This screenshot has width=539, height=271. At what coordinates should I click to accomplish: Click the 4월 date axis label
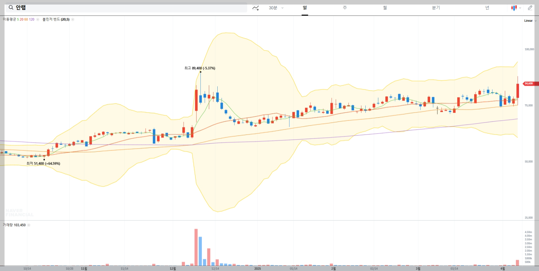503,269
